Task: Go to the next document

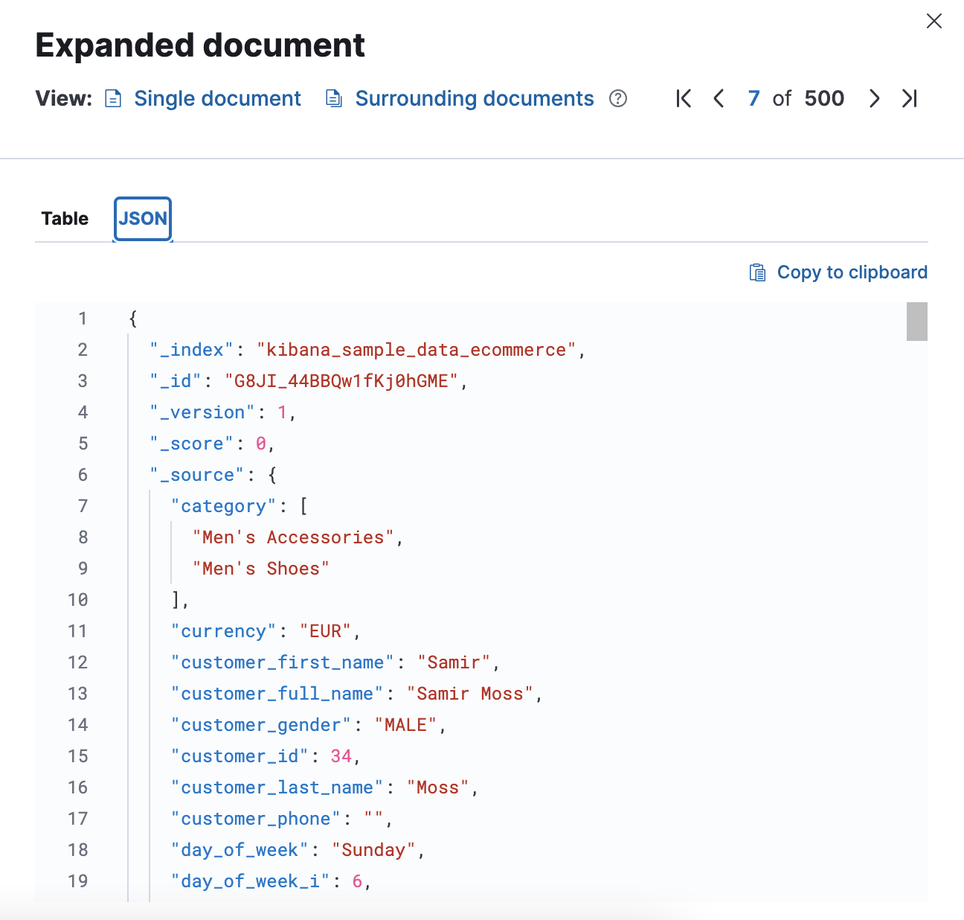Action: tap(875, 98)
